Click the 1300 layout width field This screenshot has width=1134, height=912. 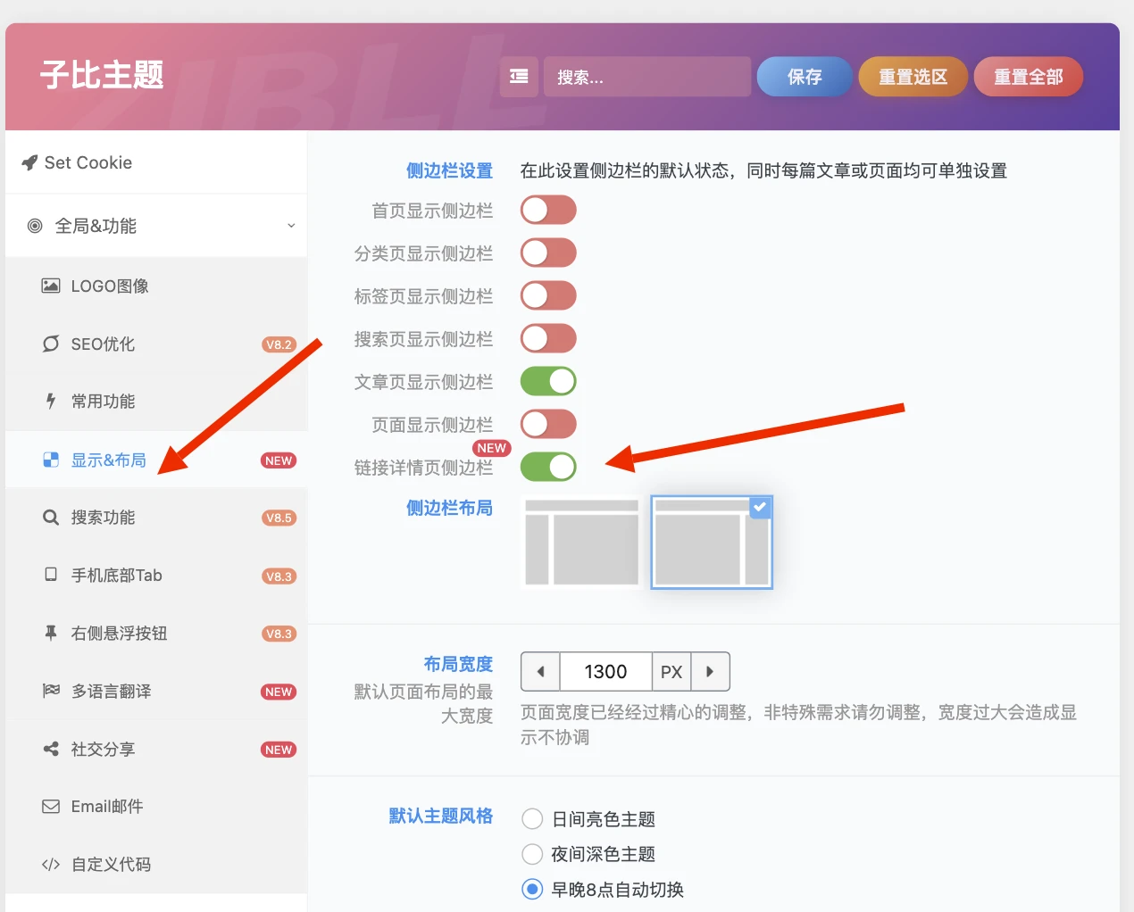(605, 671)
